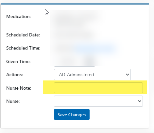Click the Nurse Note label text
Viewport: 154px width, 133px height.
tap(19, 88)
